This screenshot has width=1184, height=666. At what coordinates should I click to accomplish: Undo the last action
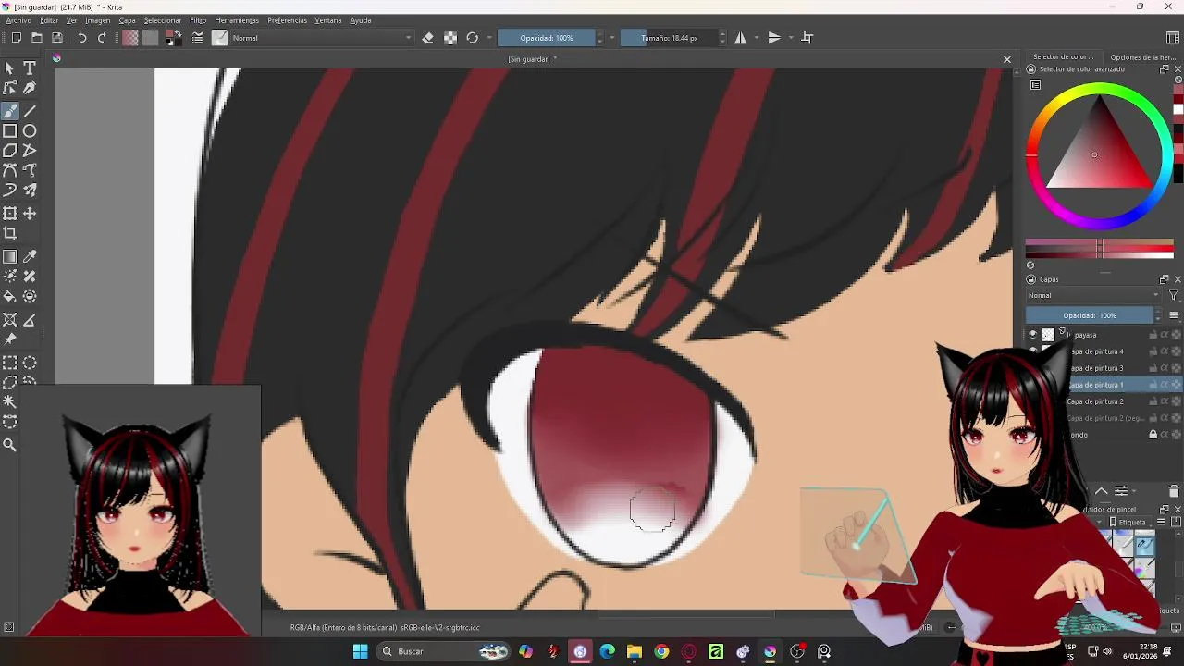[x=81, y=38]
